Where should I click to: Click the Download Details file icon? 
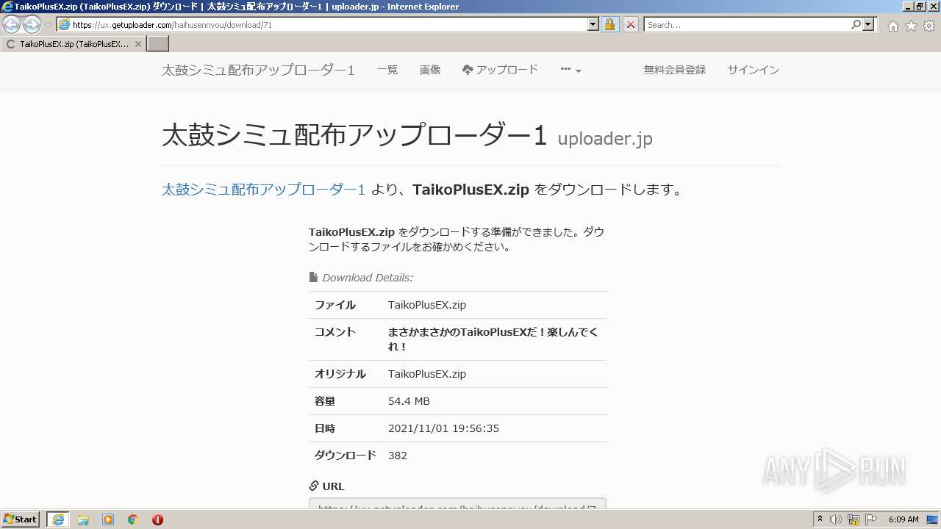313,277
